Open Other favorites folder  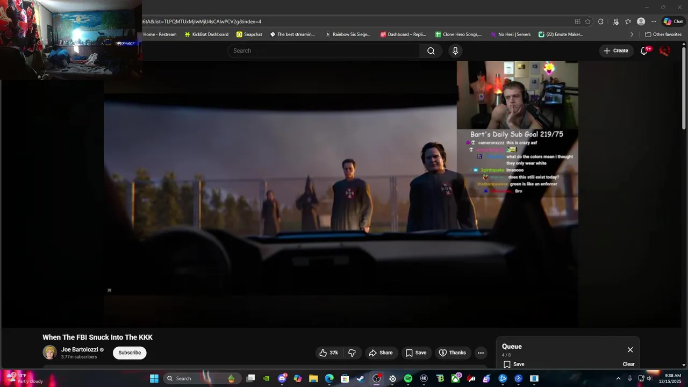click(663, 34)
